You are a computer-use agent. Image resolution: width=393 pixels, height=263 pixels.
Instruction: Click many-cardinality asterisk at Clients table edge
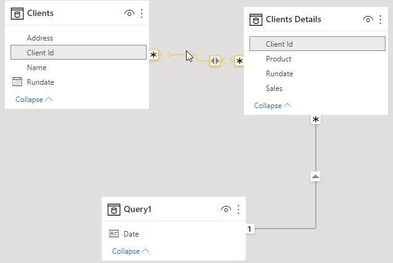point(153,55)
